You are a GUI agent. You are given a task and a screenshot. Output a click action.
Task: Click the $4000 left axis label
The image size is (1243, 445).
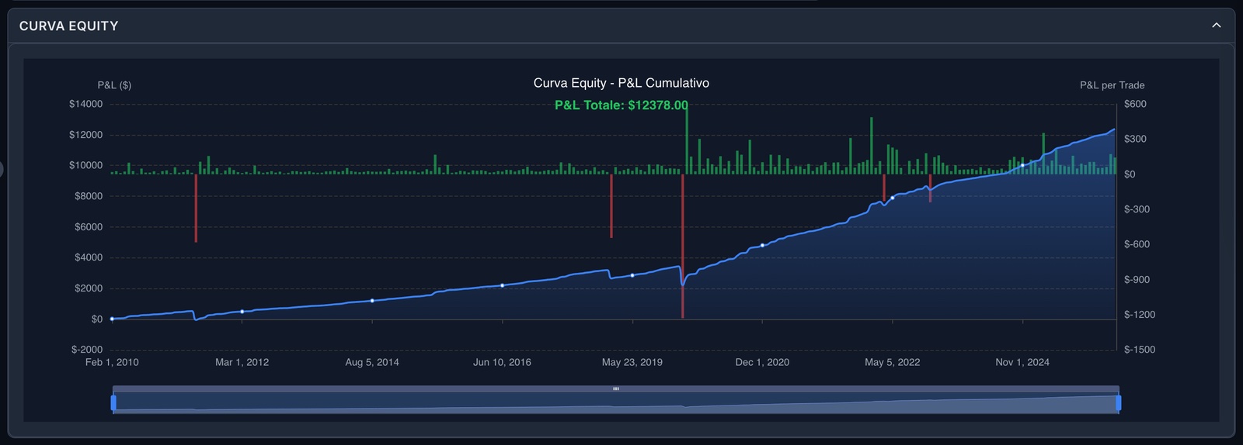89,257
